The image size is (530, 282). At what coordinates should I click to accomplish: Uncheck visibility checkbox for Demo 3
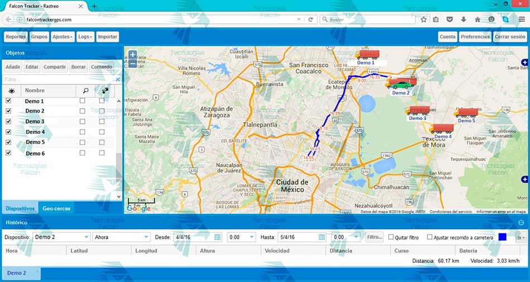8,121
